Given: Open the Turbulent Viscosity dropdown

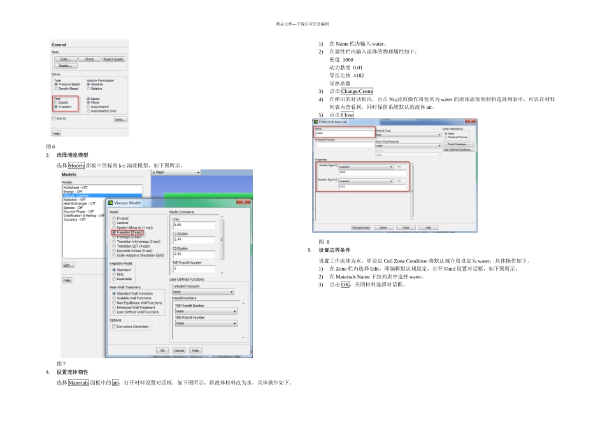Looking at the screenshot, I should pyautogui.click(x=203, y=292).
